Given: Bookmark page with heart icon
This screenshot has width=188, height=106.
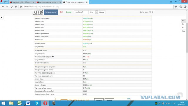Looking at the screenshot, I should pyautogui.click(x=176, y=7).
